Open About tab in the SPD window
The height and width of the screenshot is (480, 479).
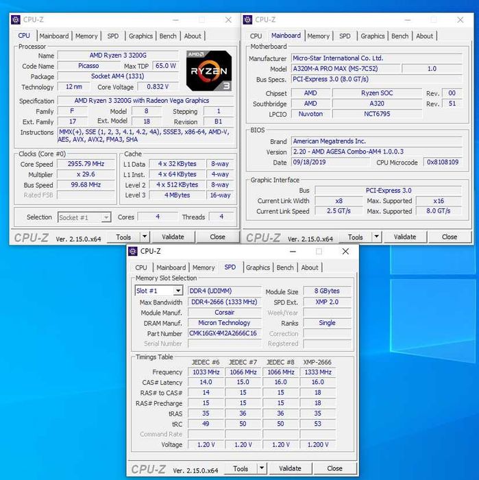[x=310, y=267]
